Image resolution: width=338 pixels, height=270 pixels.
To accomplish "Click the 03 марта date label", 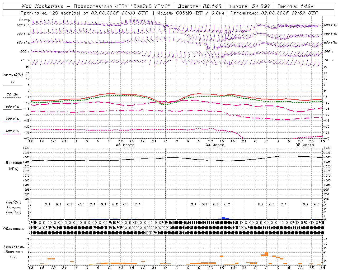I will click(125, 145).
